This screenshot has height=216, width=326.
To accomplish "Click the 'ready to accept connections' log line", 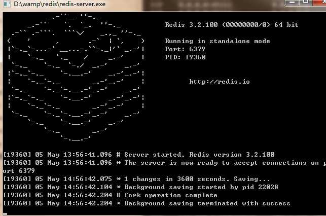I will (164, 163).
